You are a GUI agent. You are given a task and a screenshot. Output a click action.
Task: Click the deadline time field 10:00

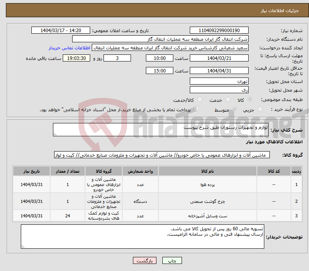(160, 58)
